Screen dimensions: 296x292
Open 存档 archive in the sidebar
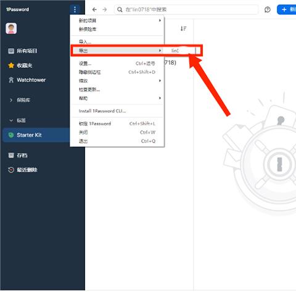coord(18,156)
